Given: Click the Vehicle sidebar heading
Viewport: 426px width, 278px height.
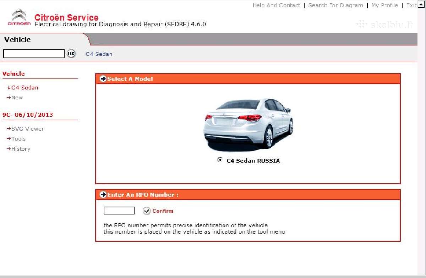Looking at the screenshot, I should pyautogui.click(x=13, y=74).
